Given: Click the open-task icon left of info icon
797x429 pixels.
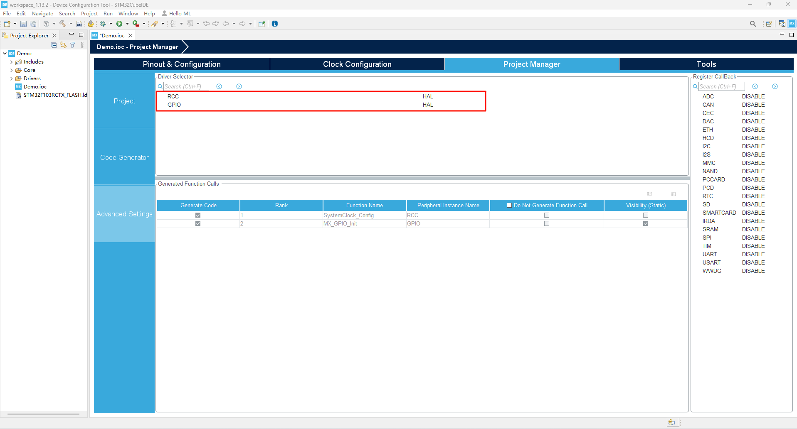Looking at the screenshot, I should 262,24.
